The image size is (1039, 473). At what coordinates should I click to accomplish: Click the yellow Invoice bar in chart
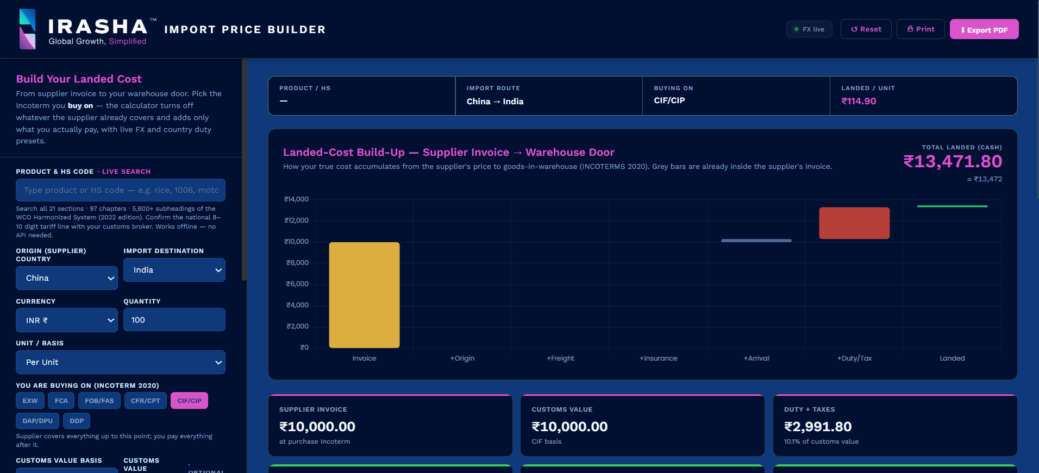click(x=364, y=295)
